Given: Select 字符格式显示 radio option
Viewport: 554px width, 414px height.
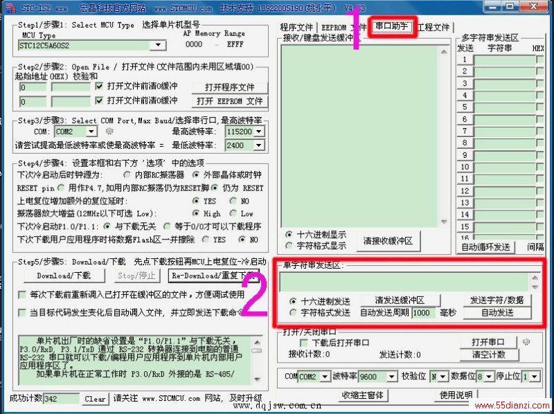Looking at the screenshot, I should pyautogui.click(x=289, y=246).
